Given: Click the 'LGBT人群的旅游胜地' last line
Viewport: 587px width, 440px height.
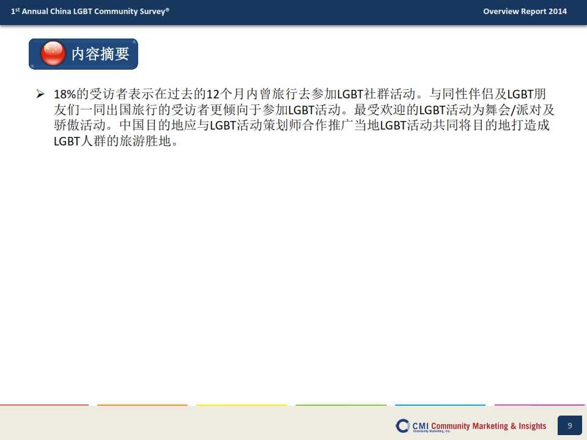Looking at the screenshot, I should click(115, 142).
